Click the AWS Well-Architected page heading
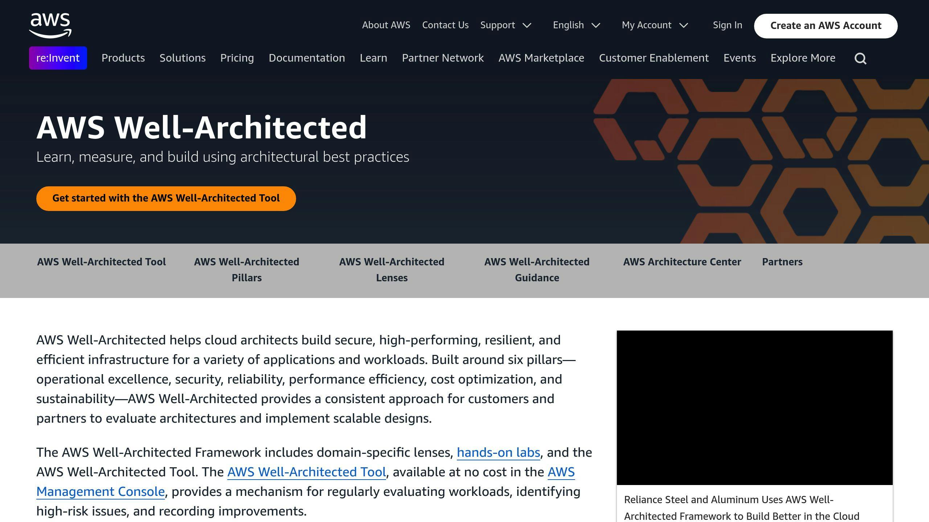 coord(202,127)
